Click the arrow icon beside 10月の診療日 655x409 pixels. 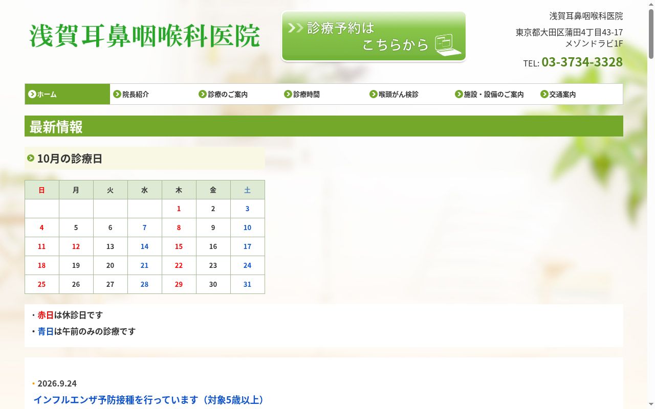31,158
